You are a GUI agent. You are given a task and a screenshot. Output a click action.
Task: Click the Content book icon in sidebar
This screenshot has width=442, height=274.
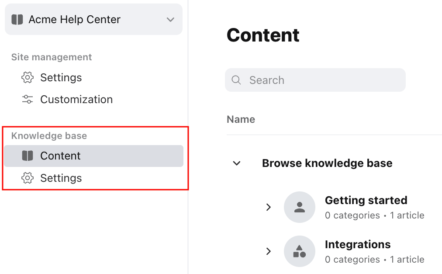[x=28, y=156]
